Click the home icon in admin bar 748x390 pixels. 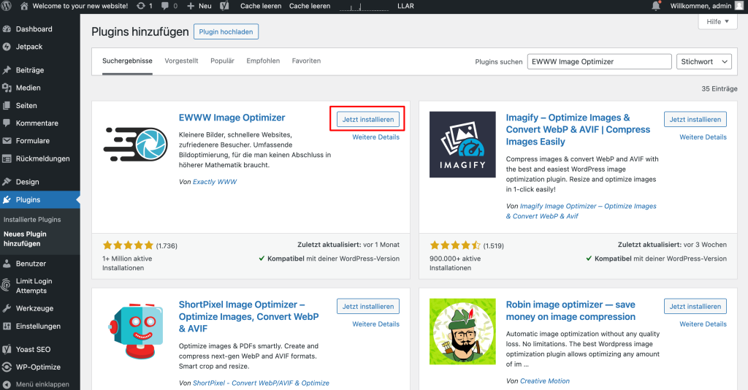pyautogui.click(x=24, y=6)
